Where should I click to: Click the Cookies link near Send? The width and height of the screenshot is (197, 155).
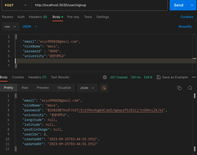click(x=187, y=17)
